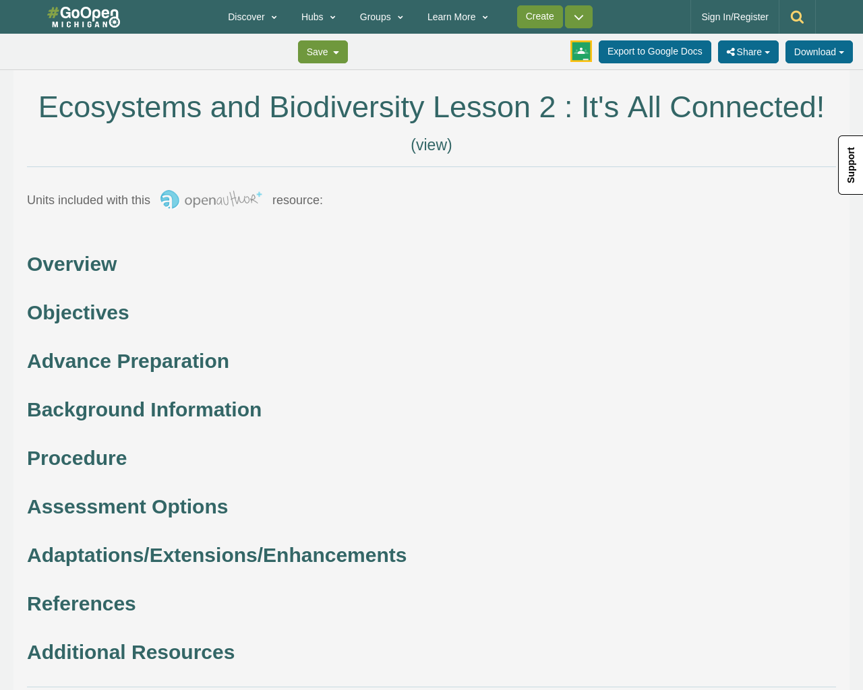Share to Google Classroom icon
The width and height of the screenshot is (863, 690).
[x=581, y=51]
